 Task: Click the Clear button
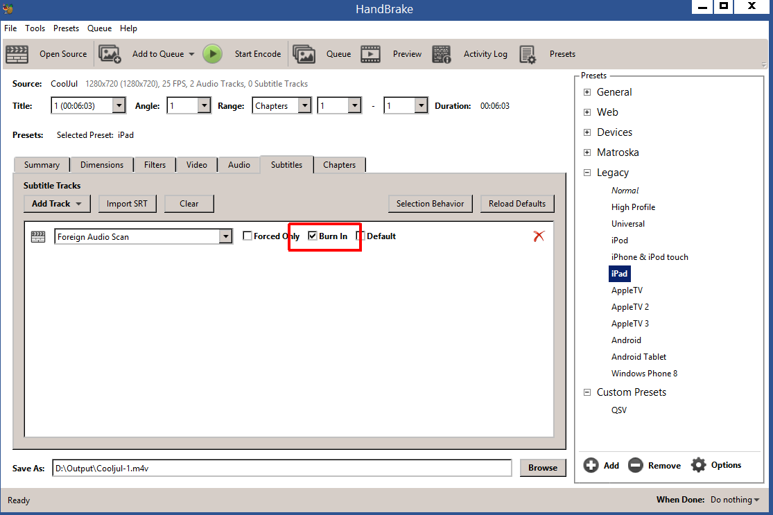(189, 204)
